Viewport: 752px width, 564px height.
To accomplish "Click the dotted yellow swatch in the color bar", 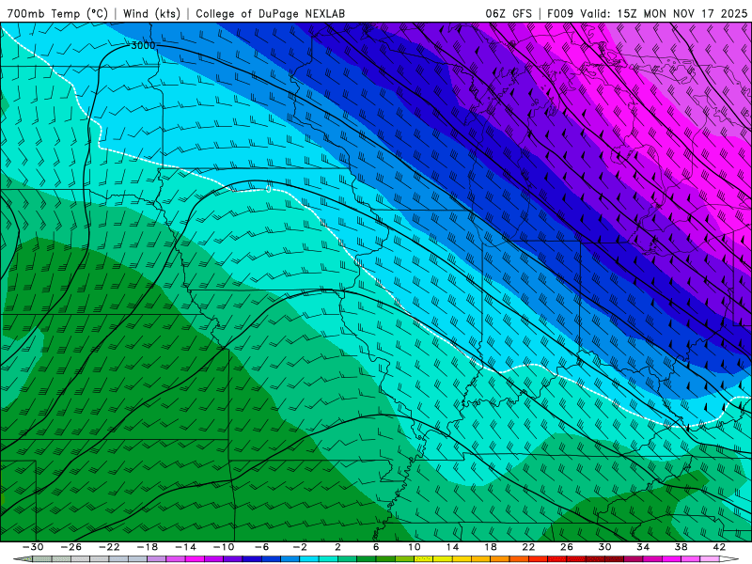I will click(x=424, y=558).
